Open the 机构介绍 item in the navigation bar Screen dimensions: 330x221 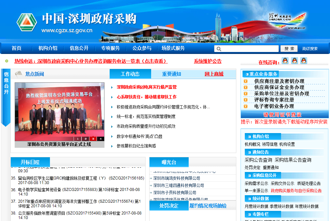tap(48, 48)
